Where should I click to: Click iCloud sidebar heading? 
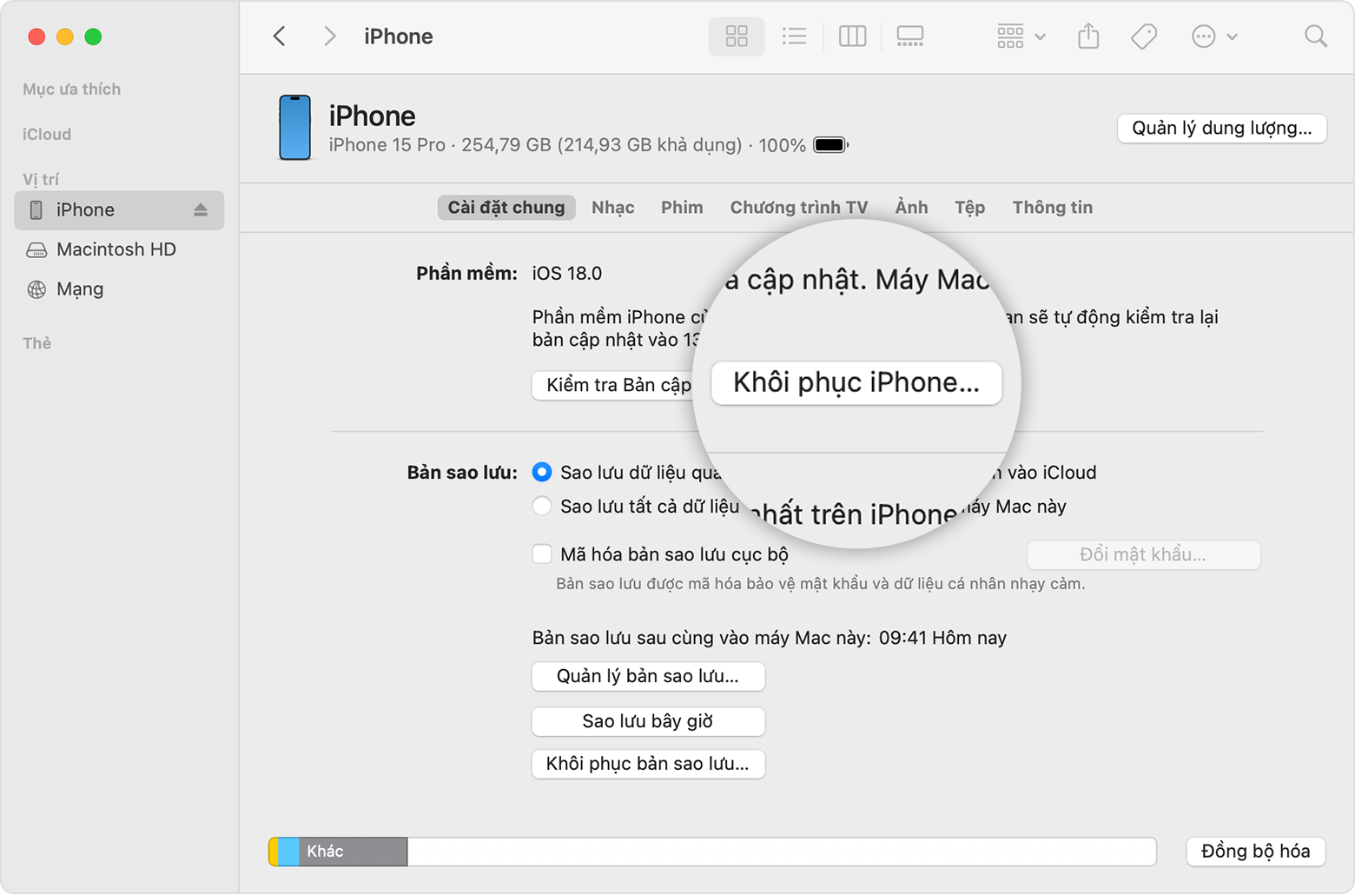pos(47,135)
